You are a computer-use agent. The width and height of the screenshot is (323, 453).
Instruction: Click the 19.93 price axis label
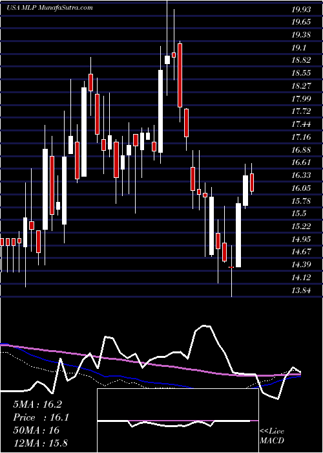click(x=301, y=10)
